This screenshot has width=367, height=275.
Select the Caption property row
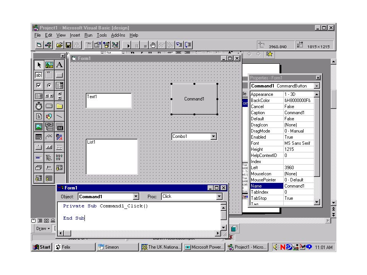point(282,113)
